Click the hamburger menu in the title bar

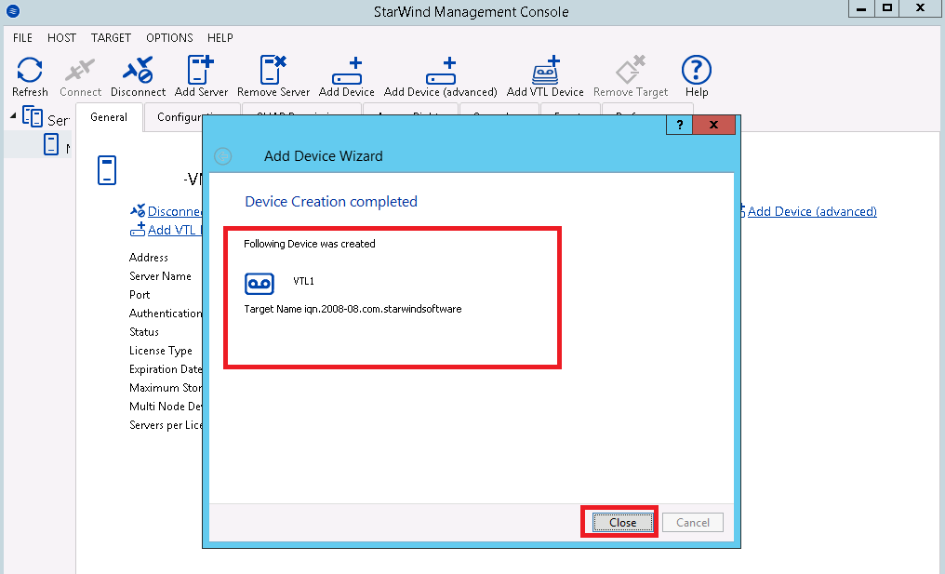12,11
